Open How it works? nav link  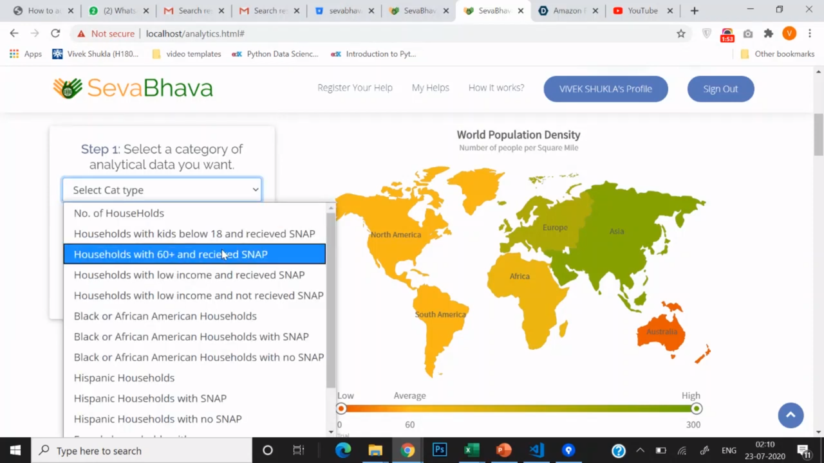[496, 87]
